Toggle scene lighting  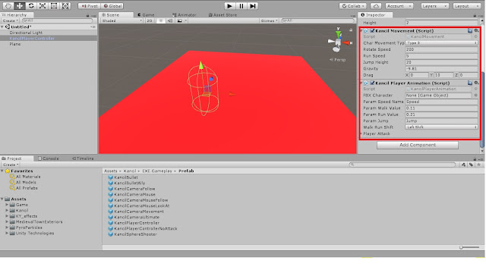160,20
